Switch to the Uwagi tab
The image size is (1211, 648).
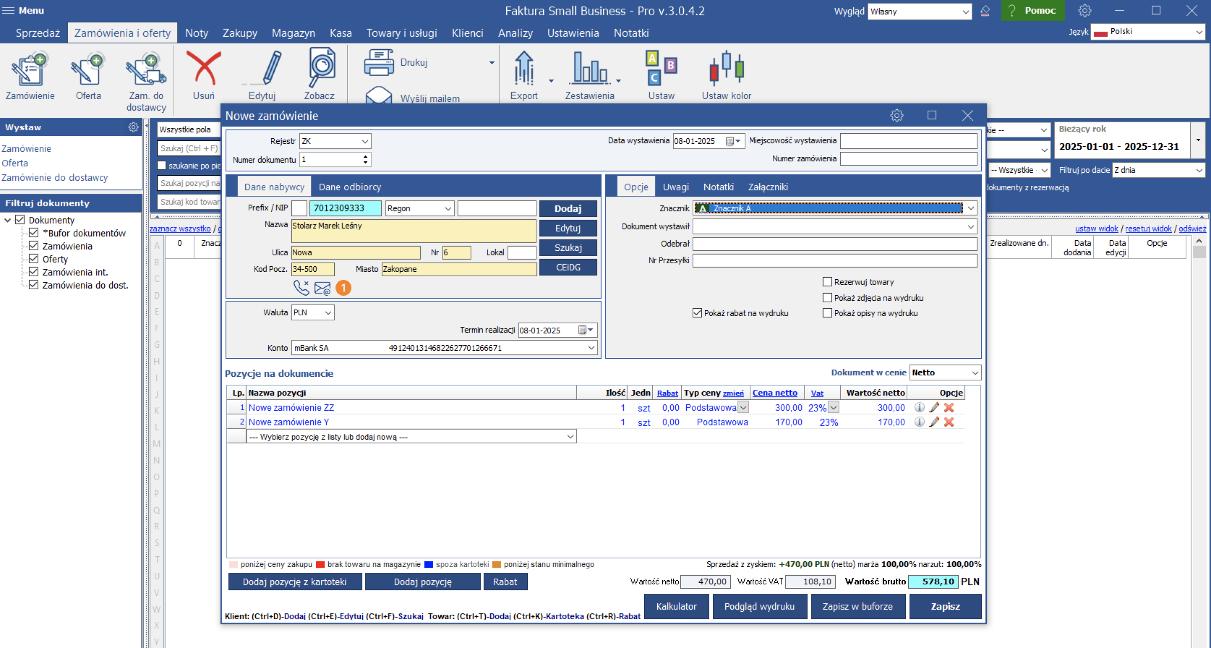coord(676,187)
